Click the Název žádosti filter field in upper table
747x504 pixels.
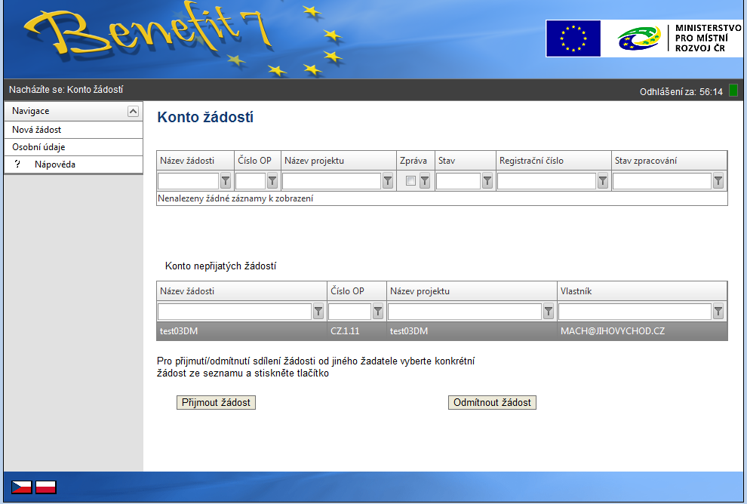[188, 181]
